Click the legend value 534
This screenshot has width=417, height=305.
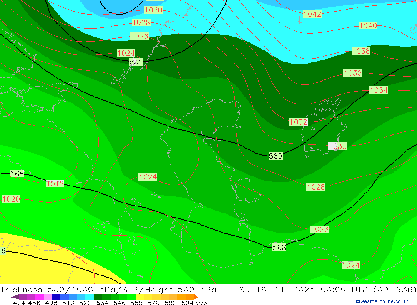click(x=102, y=303)
